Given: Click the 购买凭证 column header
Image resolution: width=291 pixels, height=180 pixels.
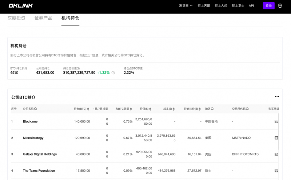Looking at the screenshot, I should click(x=274, y=109).
